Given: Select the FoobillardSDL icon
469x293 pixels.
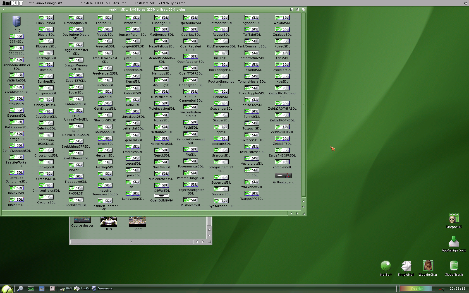Looking at the screenshot, I should point(76,200).
